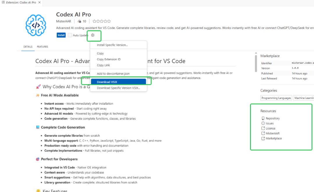Click the Key Features heading
This screenshot has height=192, width=314.
[55, 191]
